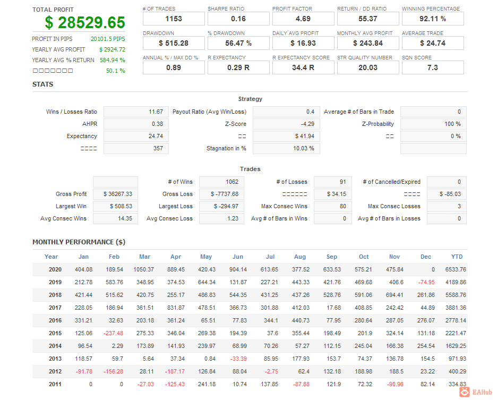497x400 pixels.
Task: Click the Profit in Pips value 20101.5 PIPS
Action: (108, 39)
